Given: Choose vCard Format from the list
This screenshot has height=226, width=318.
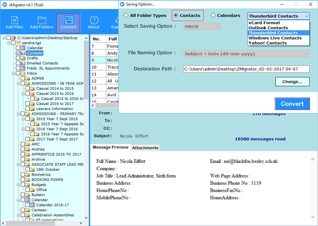Looking at the screenshot, I should (x=279, y=23).
